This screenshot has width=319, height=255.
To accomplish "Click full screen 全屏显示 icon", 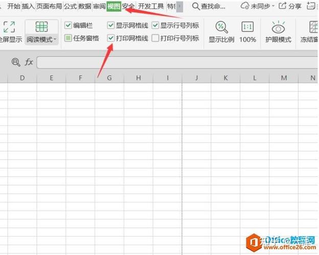I will pos(9,27).
